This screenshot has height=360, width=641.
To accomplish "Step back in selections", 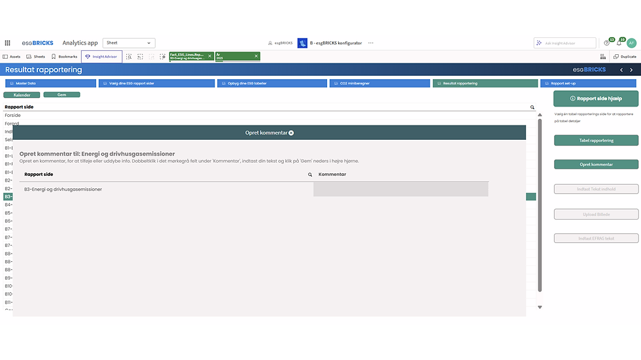I will pos(140,57).
